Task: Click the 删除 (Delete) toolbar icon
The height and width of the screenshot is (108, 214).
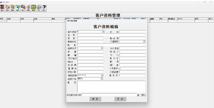Action: [x=13, y=8]
